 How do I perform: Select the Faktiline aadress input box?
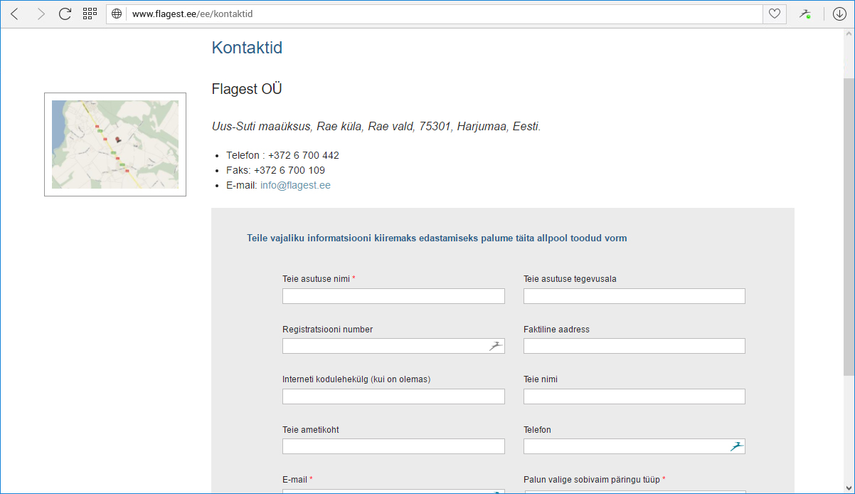634,346
